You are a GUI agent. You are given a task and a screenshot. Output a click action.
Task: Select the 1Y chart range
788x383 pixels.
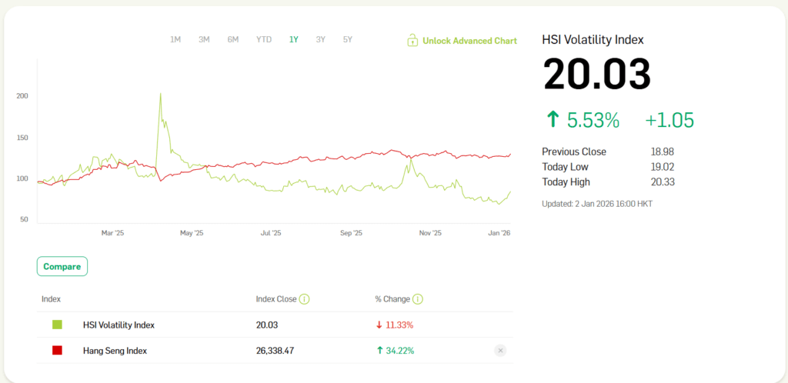(294, 39)
